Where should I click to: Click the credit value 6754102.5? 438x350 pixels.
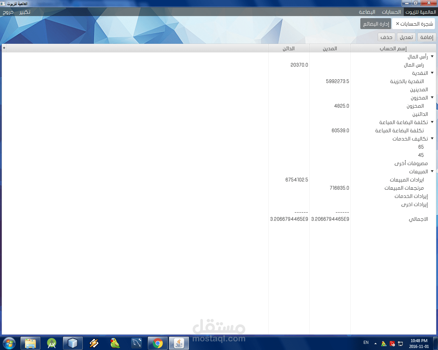[x=297, y=180]
